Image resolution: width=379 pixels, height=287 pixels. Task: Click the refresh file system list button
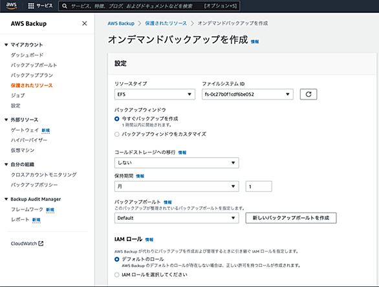point(309,94)
